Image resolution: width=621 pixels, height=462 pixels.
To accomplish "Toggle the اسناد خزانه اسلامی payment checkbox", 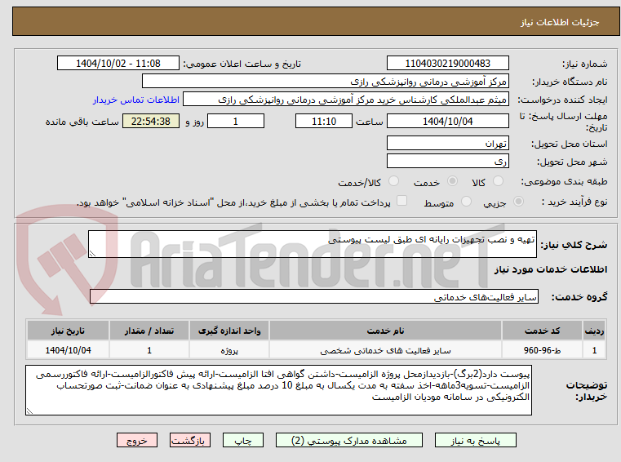I will click(x=402, y=201).
